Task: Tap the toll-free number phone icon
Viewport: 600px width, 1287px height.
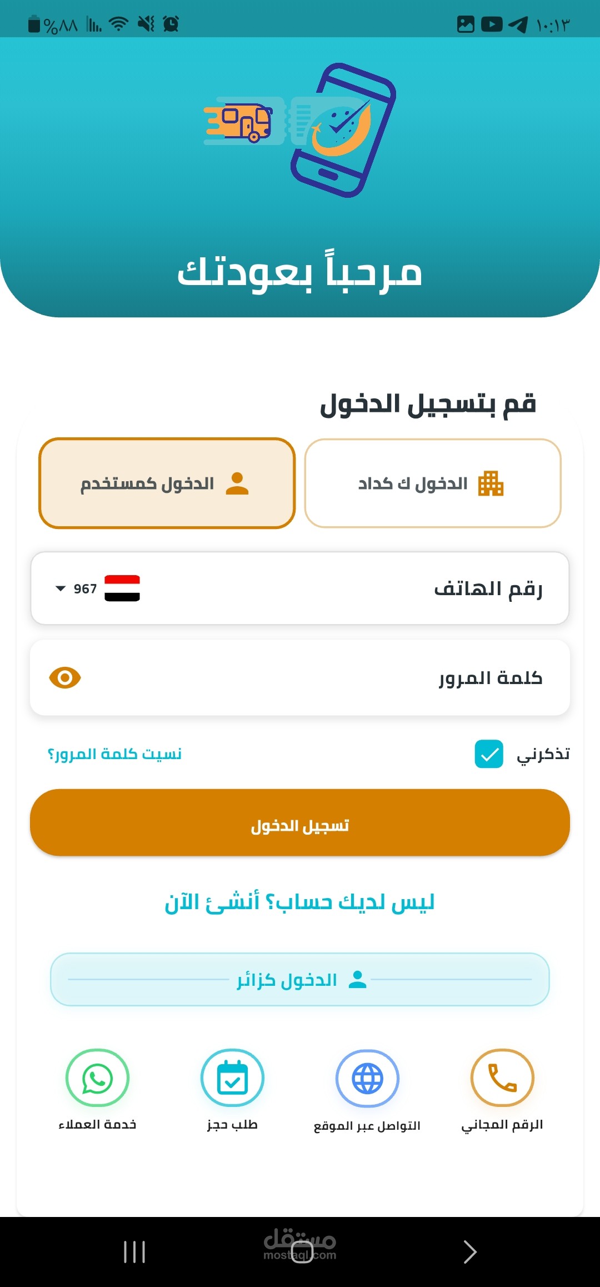Action: pos(502,1078)
